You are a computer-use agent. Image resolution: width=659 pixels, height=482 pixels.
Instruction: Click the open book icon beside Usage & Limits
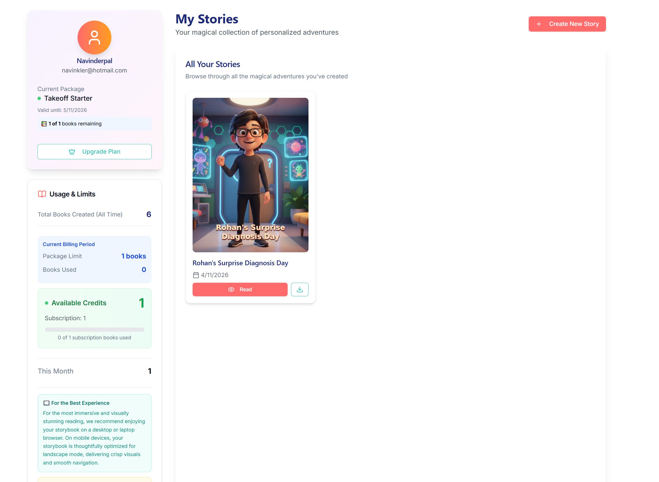42,194
